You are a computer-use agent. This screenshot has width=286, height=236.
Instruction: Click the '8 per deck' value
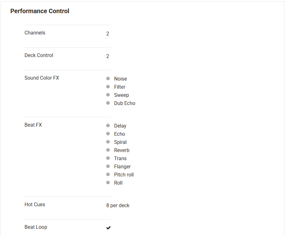click(118, 206)
